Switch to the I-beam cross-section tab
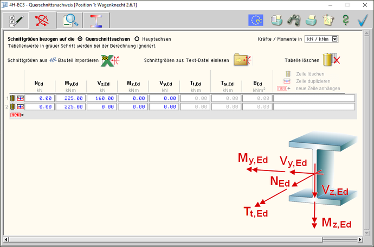This screenshot has height=247, width=374. pyautogui.click(x=98, y=21)
